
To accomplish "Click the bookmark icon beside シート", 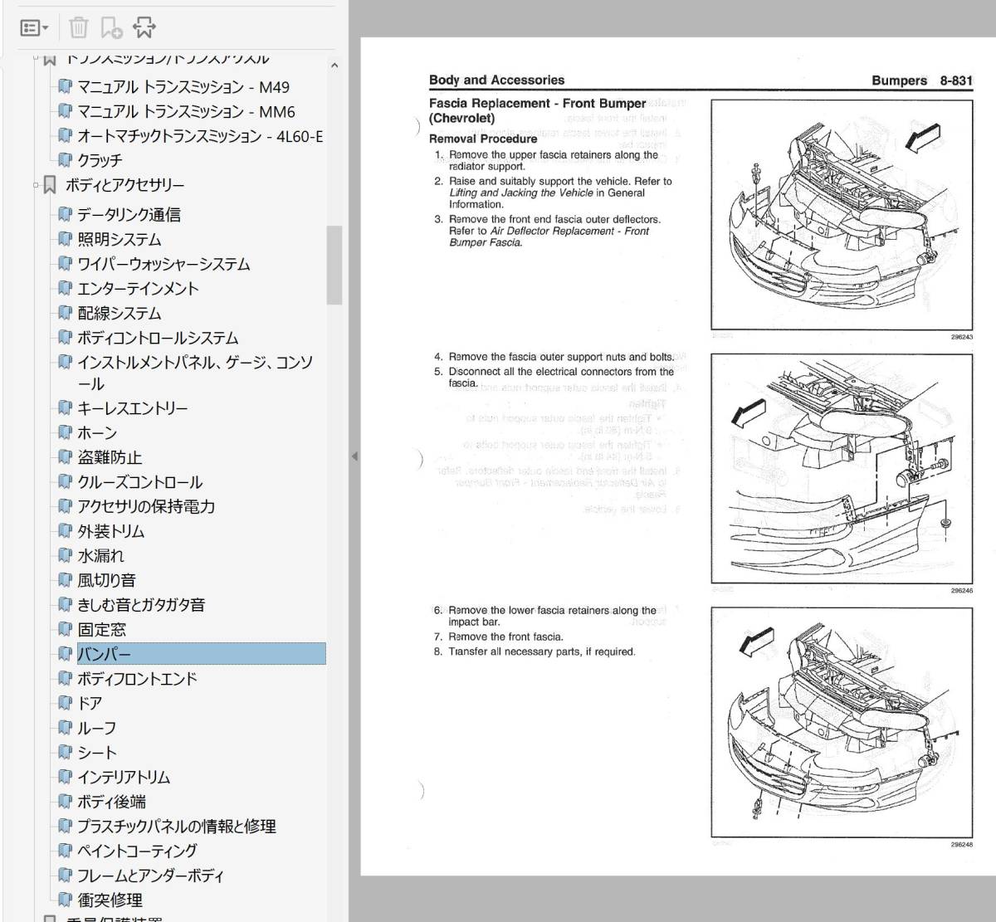I will (x=65, y=752).
